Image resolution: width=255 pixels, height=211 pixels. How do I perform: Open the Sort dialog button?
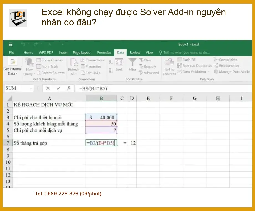(119, 65)
